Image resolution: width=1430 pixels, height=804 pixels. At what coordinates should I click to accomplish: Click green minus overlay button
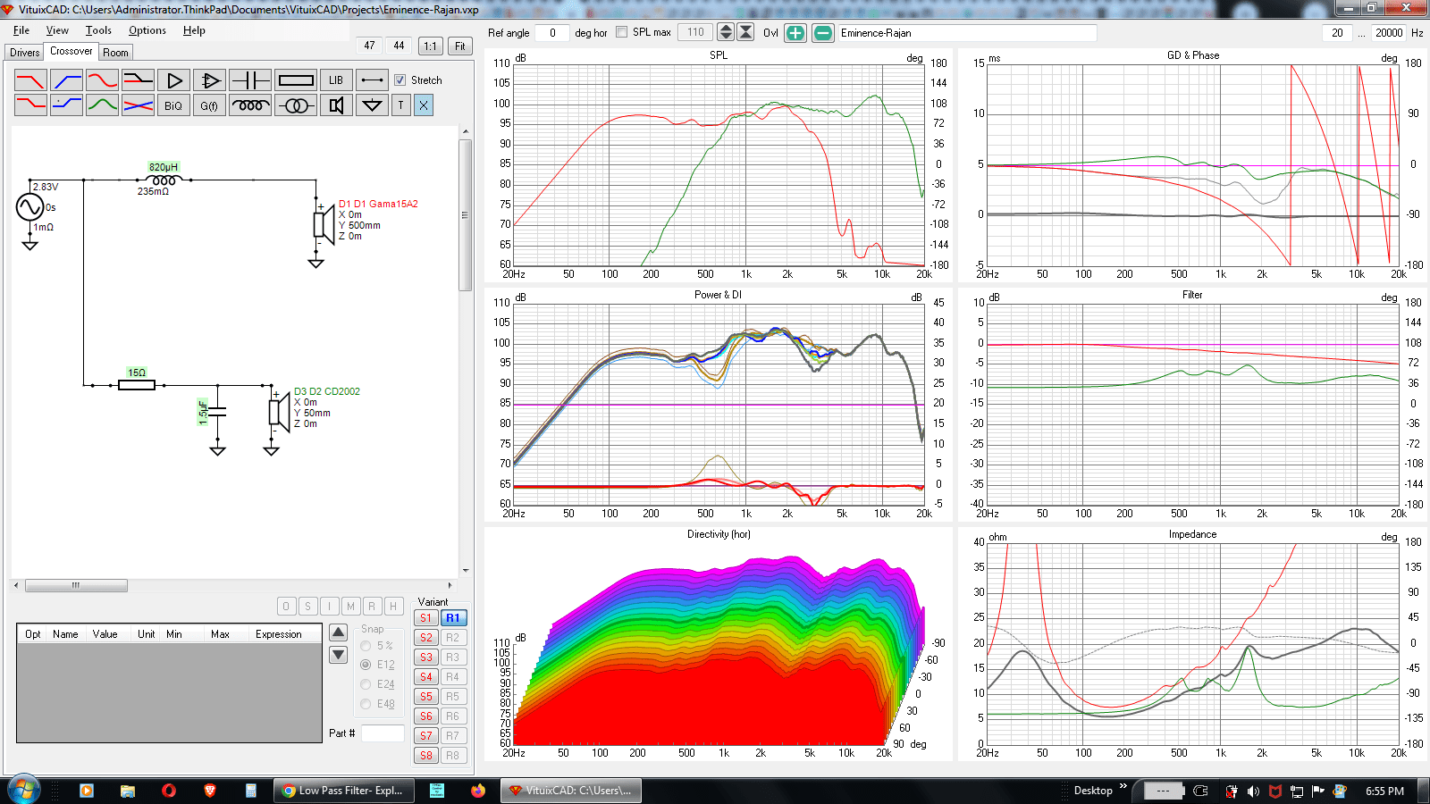[x=823, y=33]
